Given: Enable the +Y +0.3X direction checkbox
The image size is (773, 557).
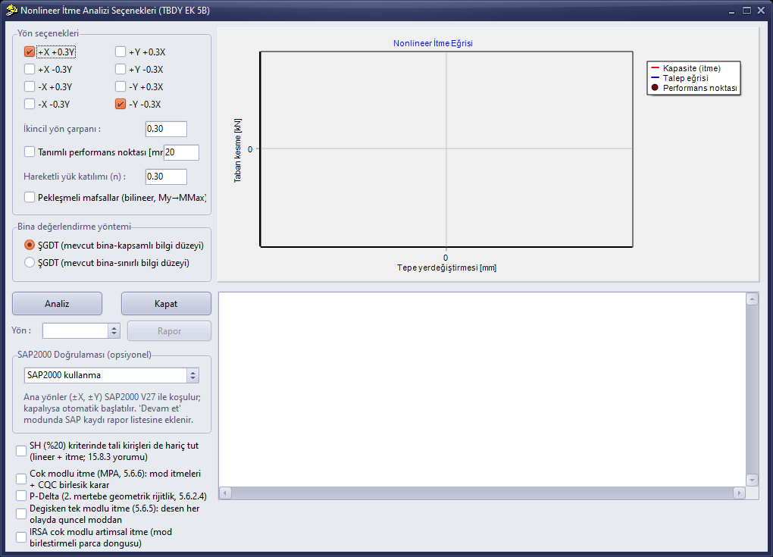Looking at the screenshot, I should point(120,52).
